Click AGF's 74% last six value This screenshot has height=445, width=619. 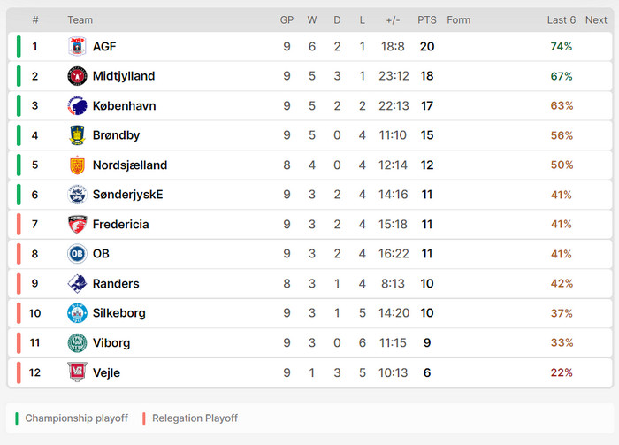coord(562,47)
